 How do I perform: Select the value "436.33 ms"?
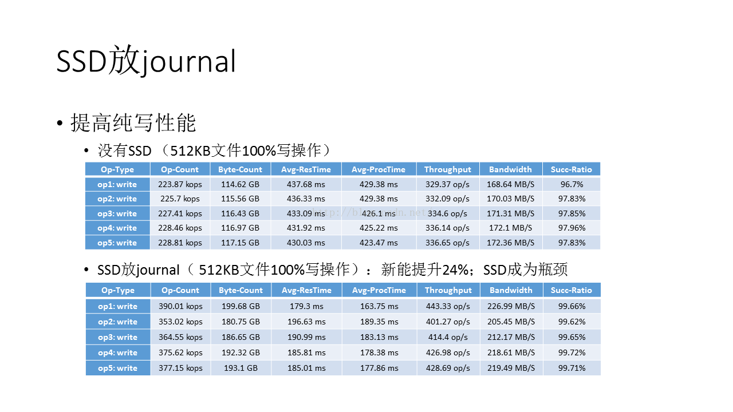tap(306, 199)
